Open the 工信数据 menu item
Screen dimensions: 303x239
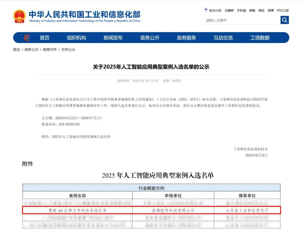pos(260,38)
